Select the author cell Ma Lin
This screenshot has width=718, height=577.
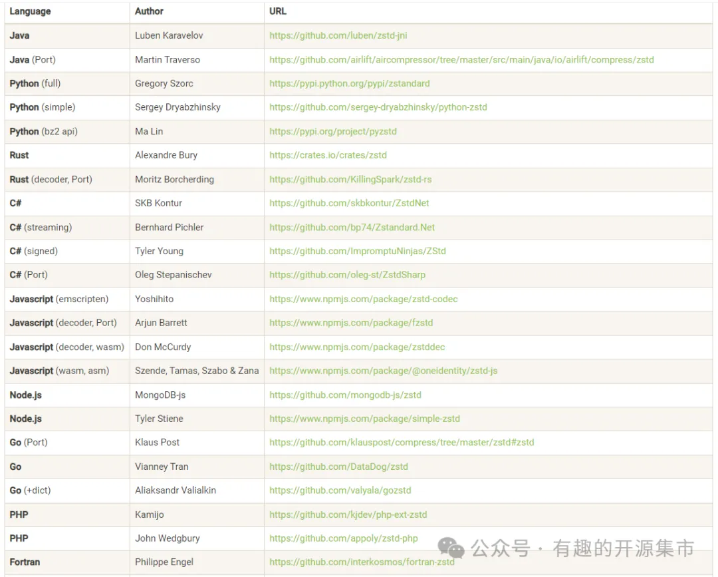pyautogui.click(x=197, y=132)
